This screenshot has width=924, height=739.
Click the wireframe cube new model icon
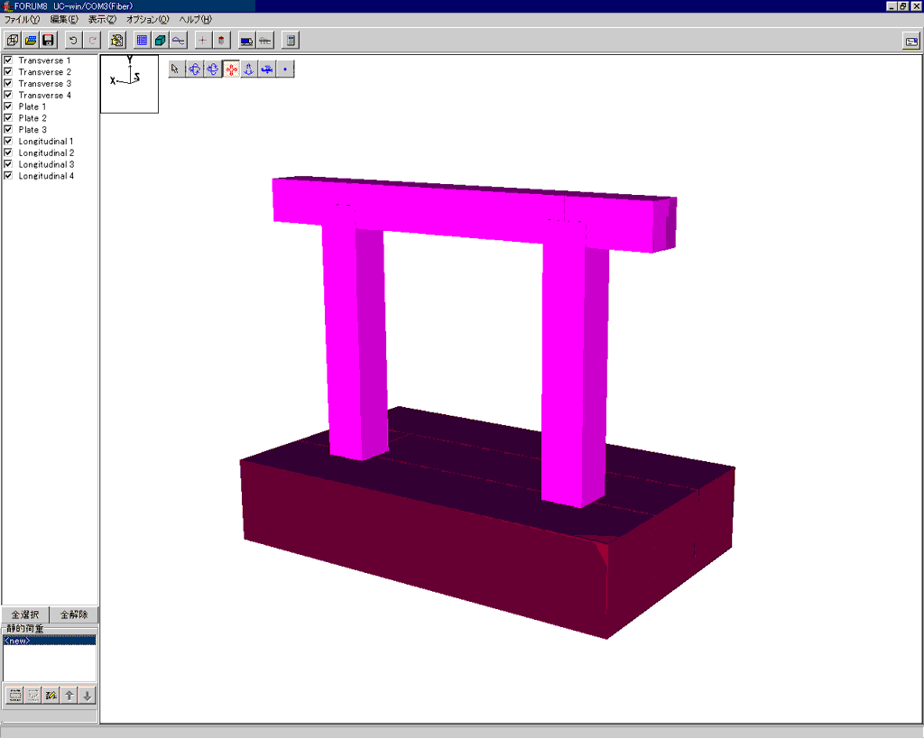click(x=13, y=40)
